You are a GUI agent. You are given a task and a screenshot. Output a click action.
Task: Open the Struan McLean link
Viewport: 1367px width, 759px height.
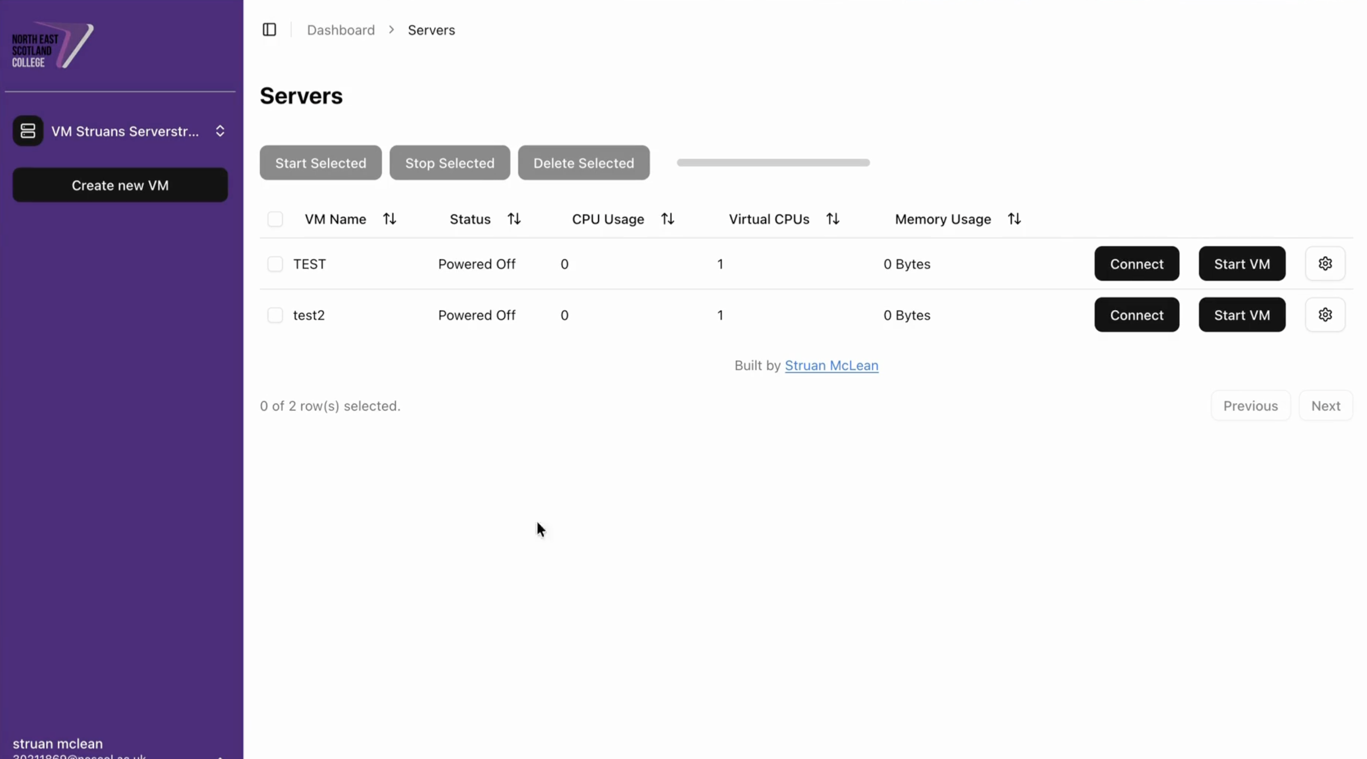pyautogui.click(x=831, y=365)
